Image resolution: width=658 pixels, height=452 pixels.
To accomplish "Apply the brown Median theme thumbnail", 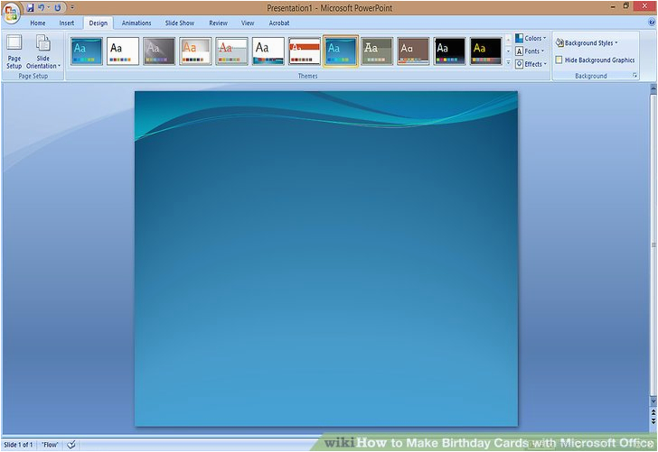I will coord(413,51).
